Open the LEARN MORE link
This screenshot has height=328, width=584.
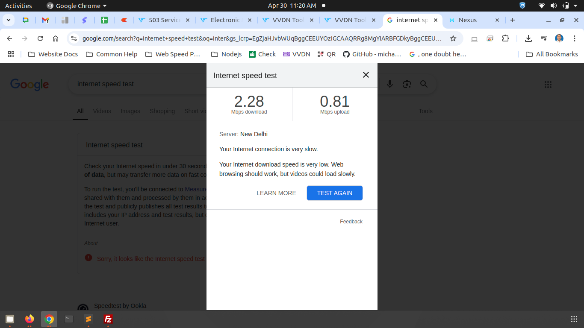click(276, 193)
